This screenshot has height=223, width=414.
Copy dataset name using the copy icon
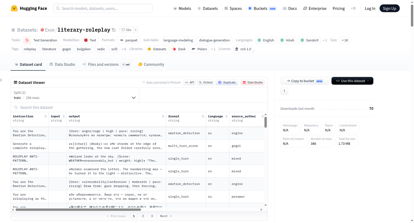114,30
